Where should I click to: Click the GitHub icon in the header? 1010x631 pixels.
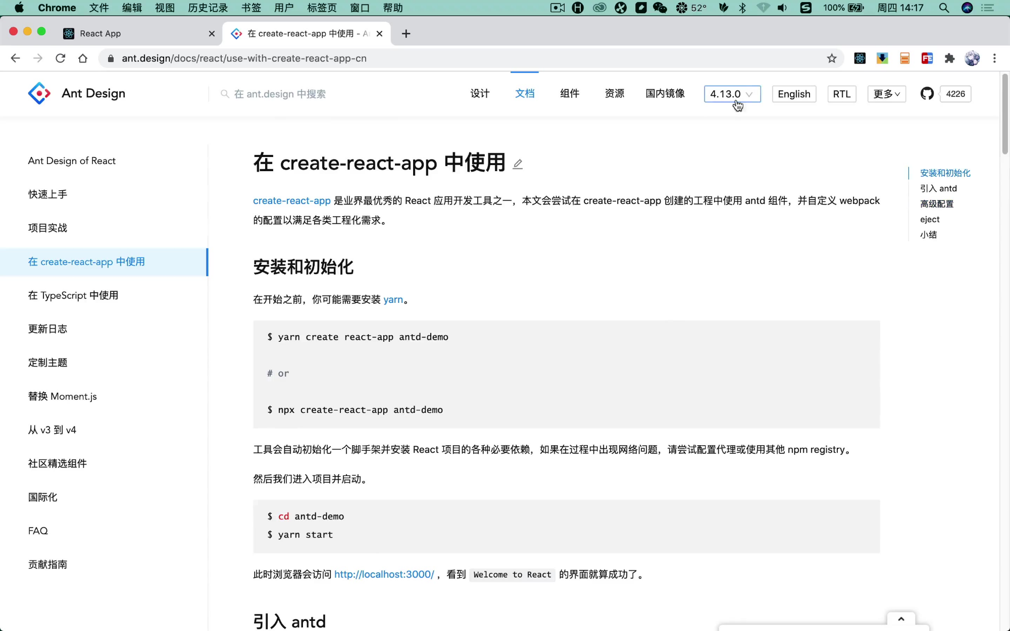pos(927,94)
